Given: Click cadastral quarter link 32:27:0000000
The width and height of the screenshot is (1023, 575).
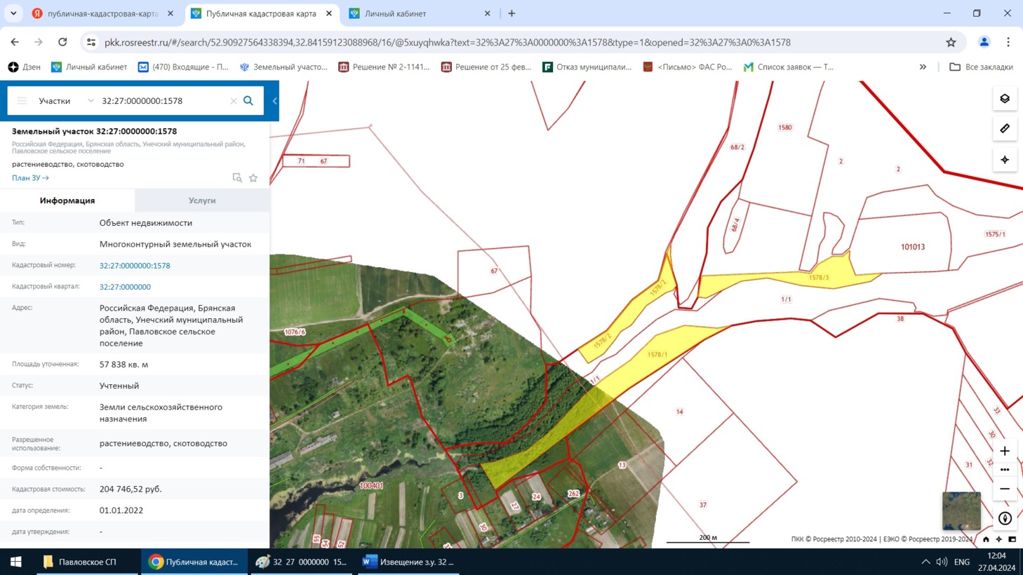Looking at the screenshot, I should (x=125, y=287).
